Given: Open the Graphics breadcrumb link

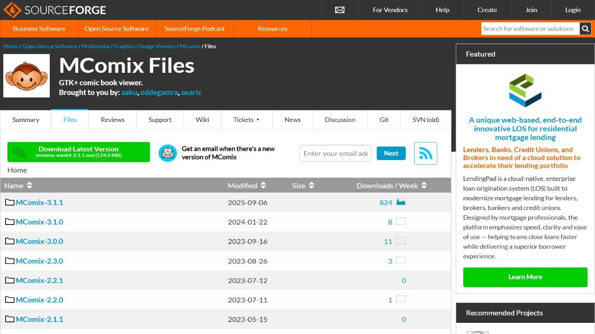Looking at the screenshot, I should tap(125, 46).
